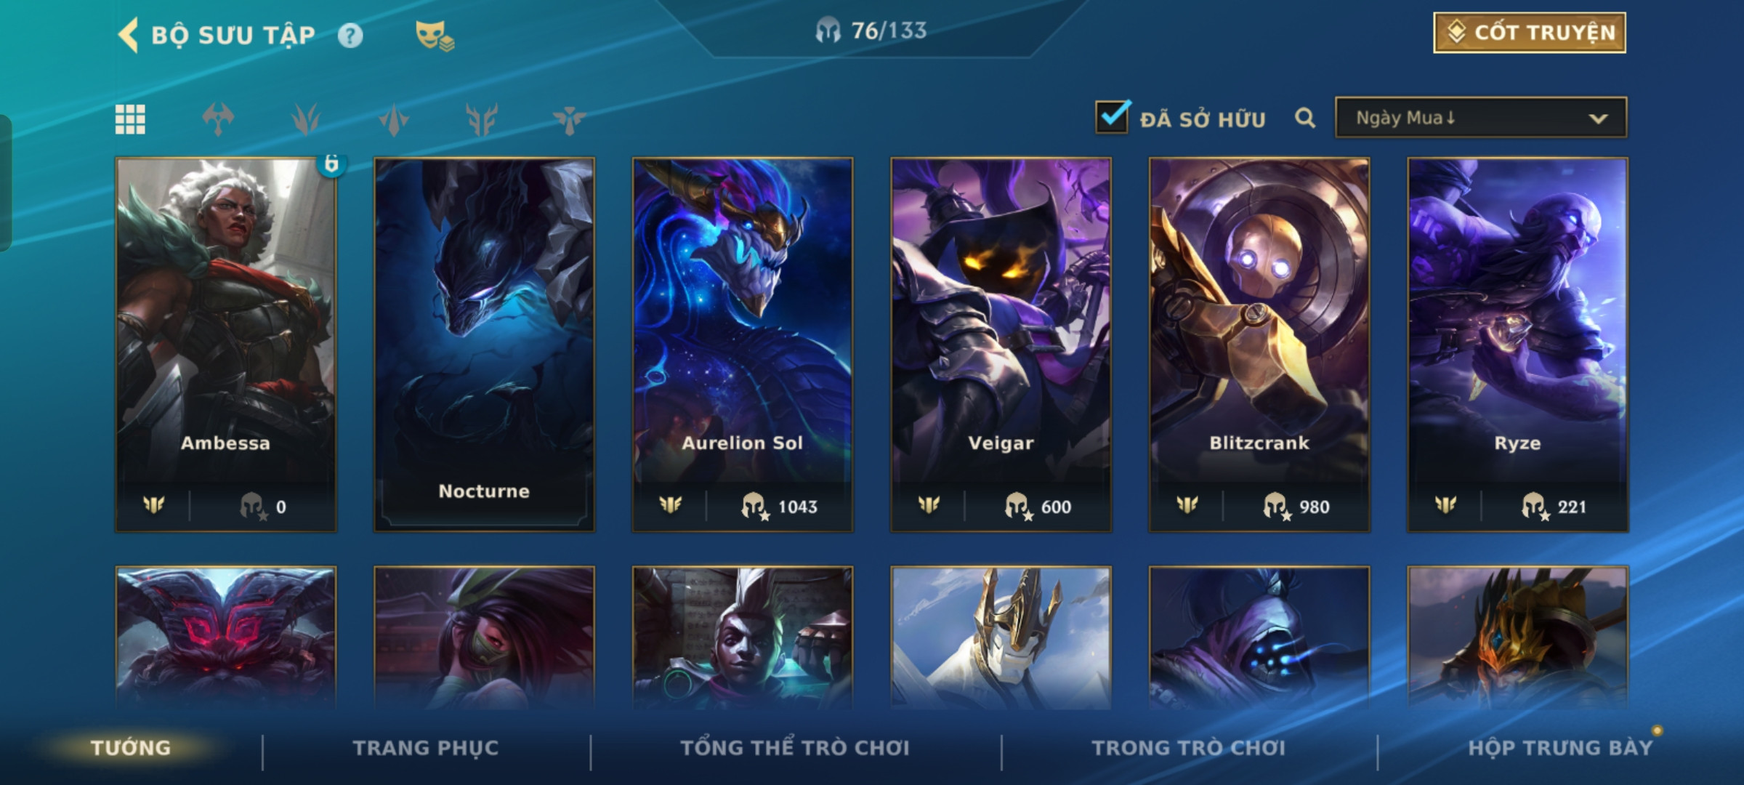Open the Hộp Trưng Bày tab

pyautogui.click(x=1560, y=748)
